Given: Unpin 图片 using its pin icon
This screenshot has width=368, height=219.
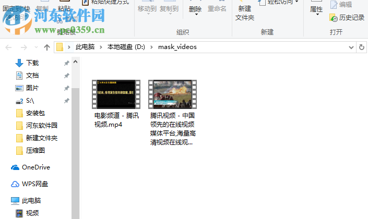Looking at the screenshot, I should (67, 88).
